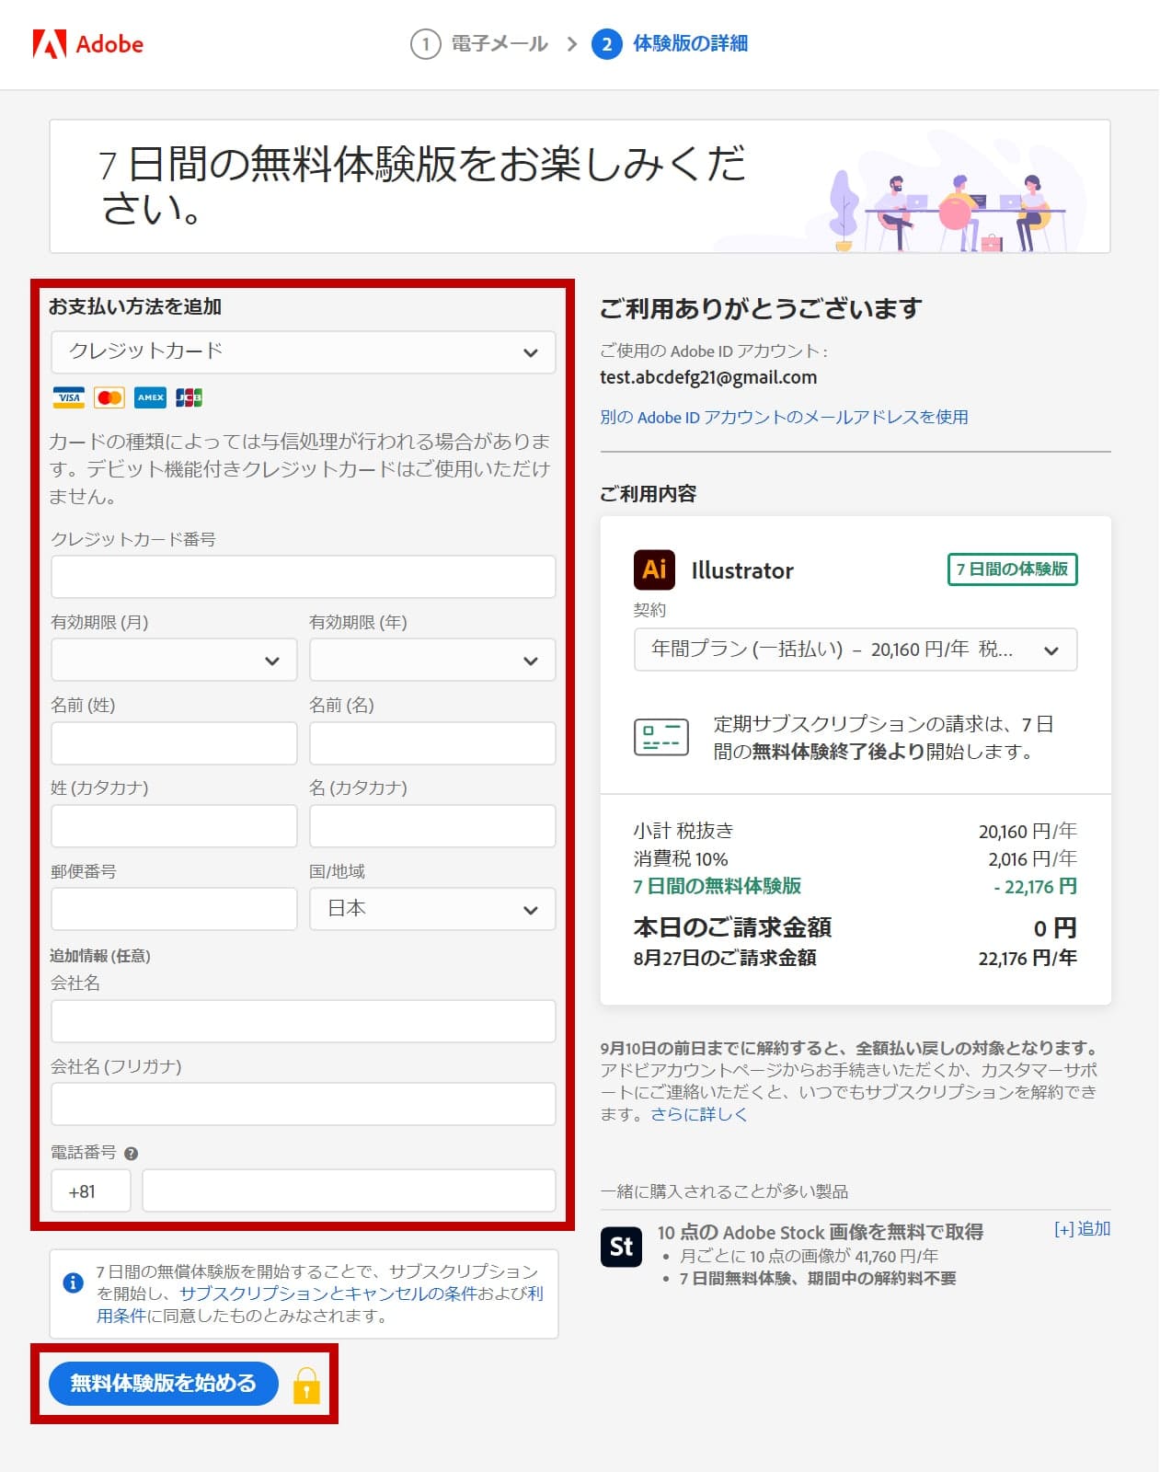
Task: Click the email test.abcdefg21@gmail.com
Action: click(x=708, y=377)
